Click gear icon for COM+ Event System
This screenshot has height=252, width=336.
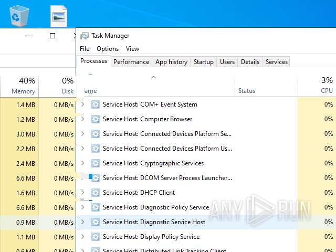click(x=96, y=104)
